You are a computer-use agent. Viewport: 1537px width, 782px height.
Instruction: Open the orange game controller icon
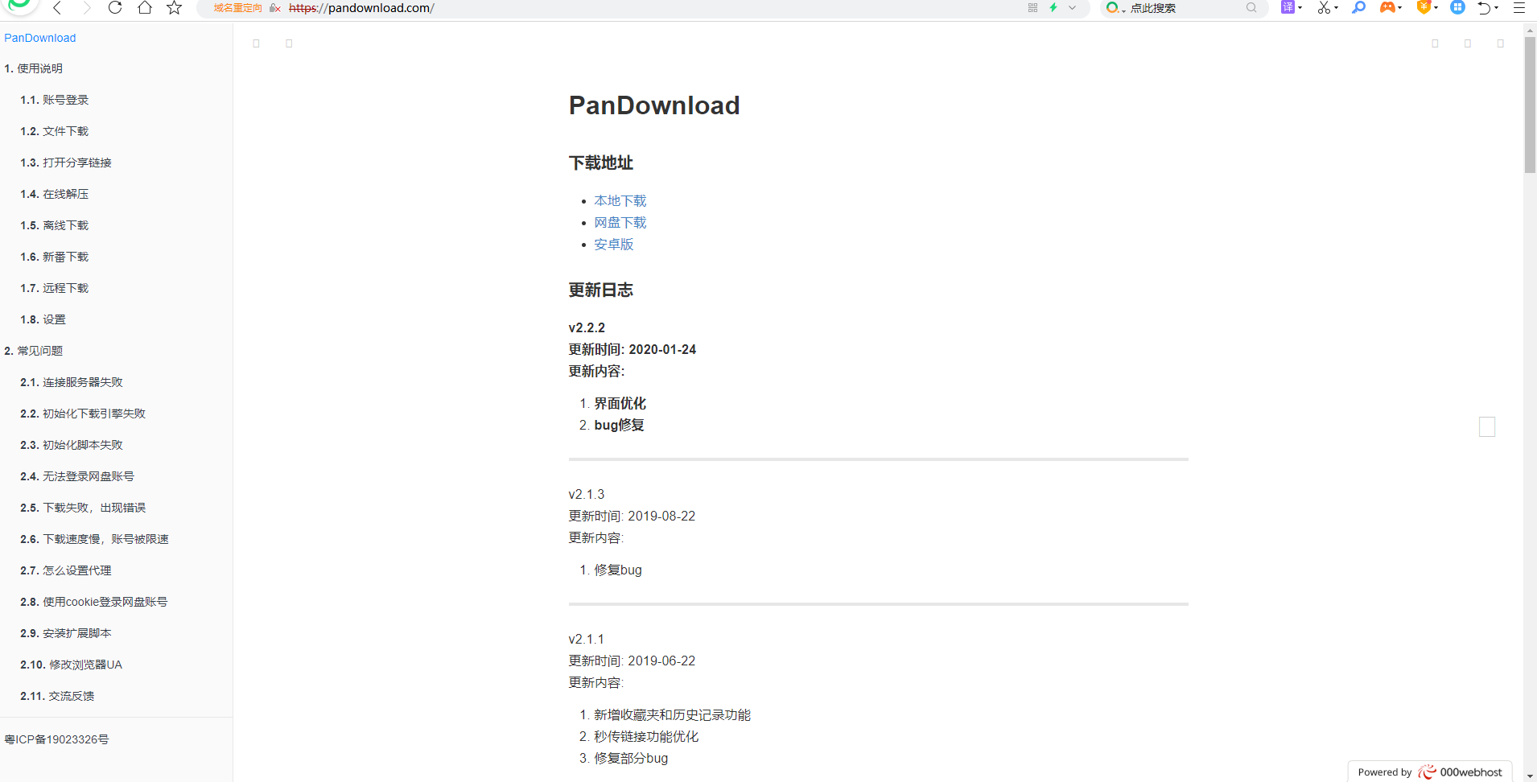tap(1387, 7)
